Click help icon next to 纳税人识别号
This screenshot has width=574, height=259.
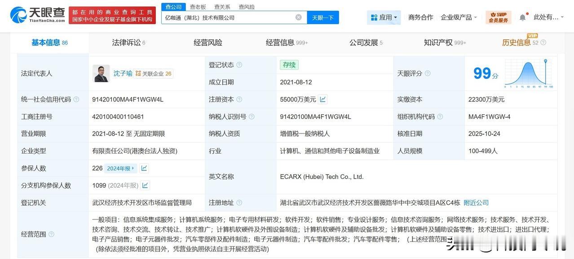point(252,117)
